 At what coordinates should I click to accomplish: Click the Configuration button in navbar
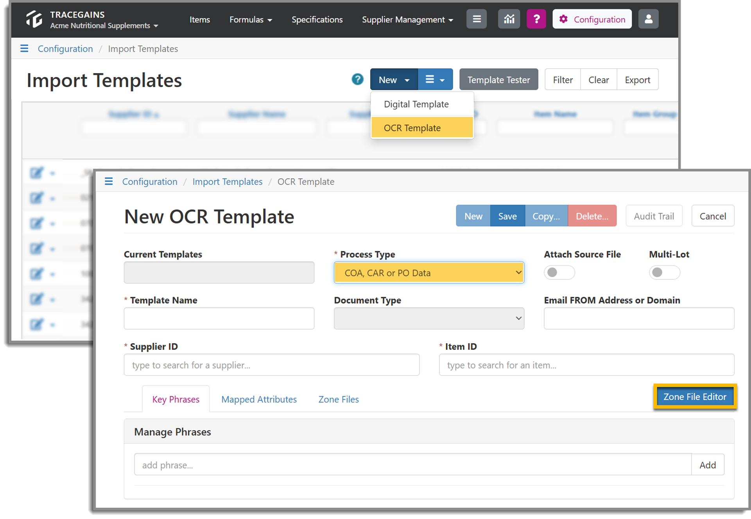(592, 19)
